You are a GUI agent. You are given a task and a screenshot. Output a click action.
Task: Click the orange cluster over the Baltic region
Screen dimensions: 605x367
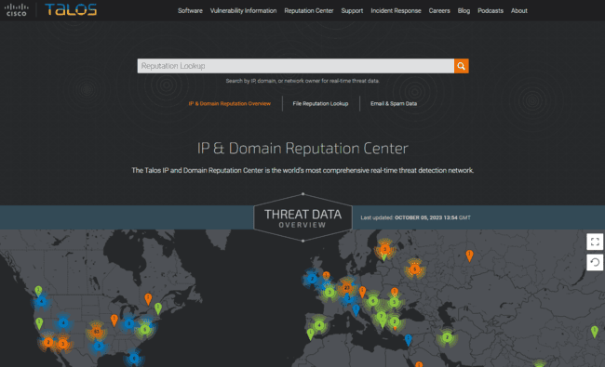[384, 249]
